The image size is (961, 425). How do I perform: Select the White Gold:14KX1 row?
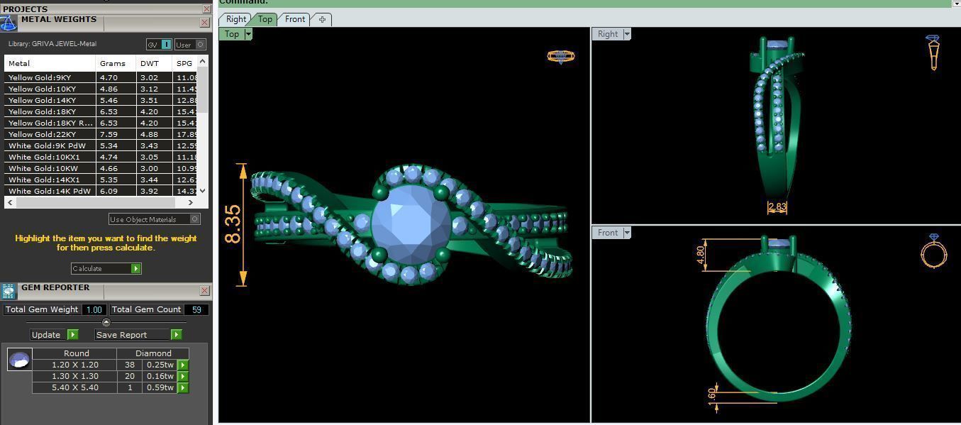[x=101, y=180]
